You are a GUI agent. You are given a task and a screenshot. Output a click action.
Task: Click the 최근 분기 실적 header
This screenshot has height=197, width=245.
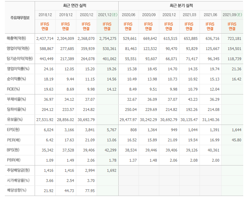181,6
